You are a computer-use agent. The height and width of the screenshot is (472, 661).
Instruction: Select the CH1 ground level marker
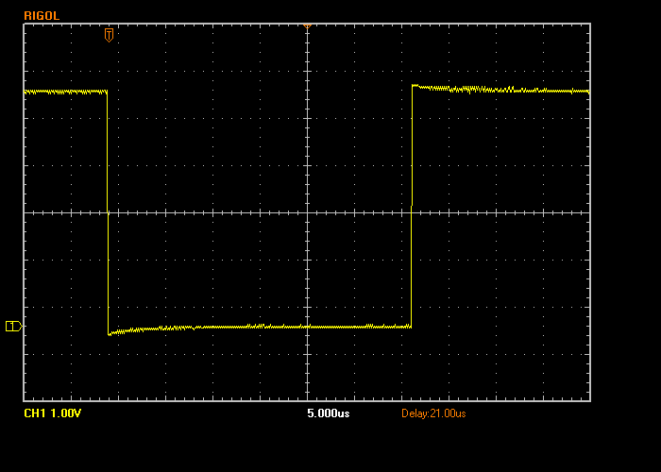click(x=13, y=326)
